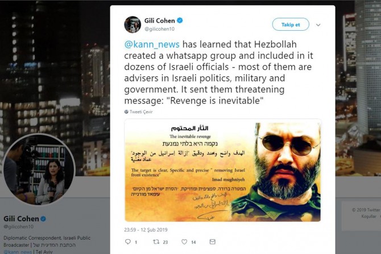Click verified badge on profile sidebar name

click(43, 219)
